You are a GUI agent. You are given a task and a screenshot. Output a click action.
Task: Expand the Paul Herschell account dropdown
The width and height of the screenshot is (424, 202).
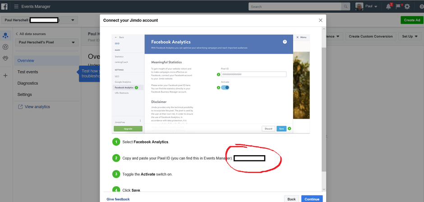[x=40, y=20]
